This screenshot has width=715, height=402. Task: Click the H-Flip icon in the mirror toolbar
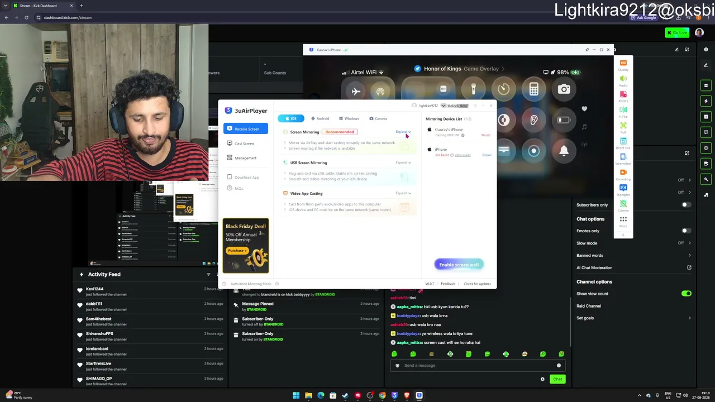[623, 109]
